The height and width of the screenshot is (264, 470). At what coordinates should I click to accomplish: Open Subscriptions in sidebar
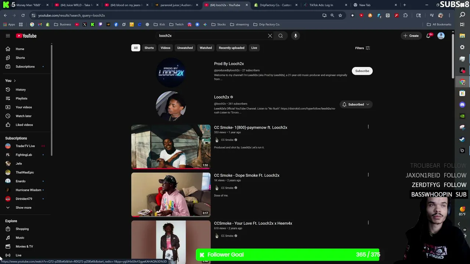[x=26, y=66]
